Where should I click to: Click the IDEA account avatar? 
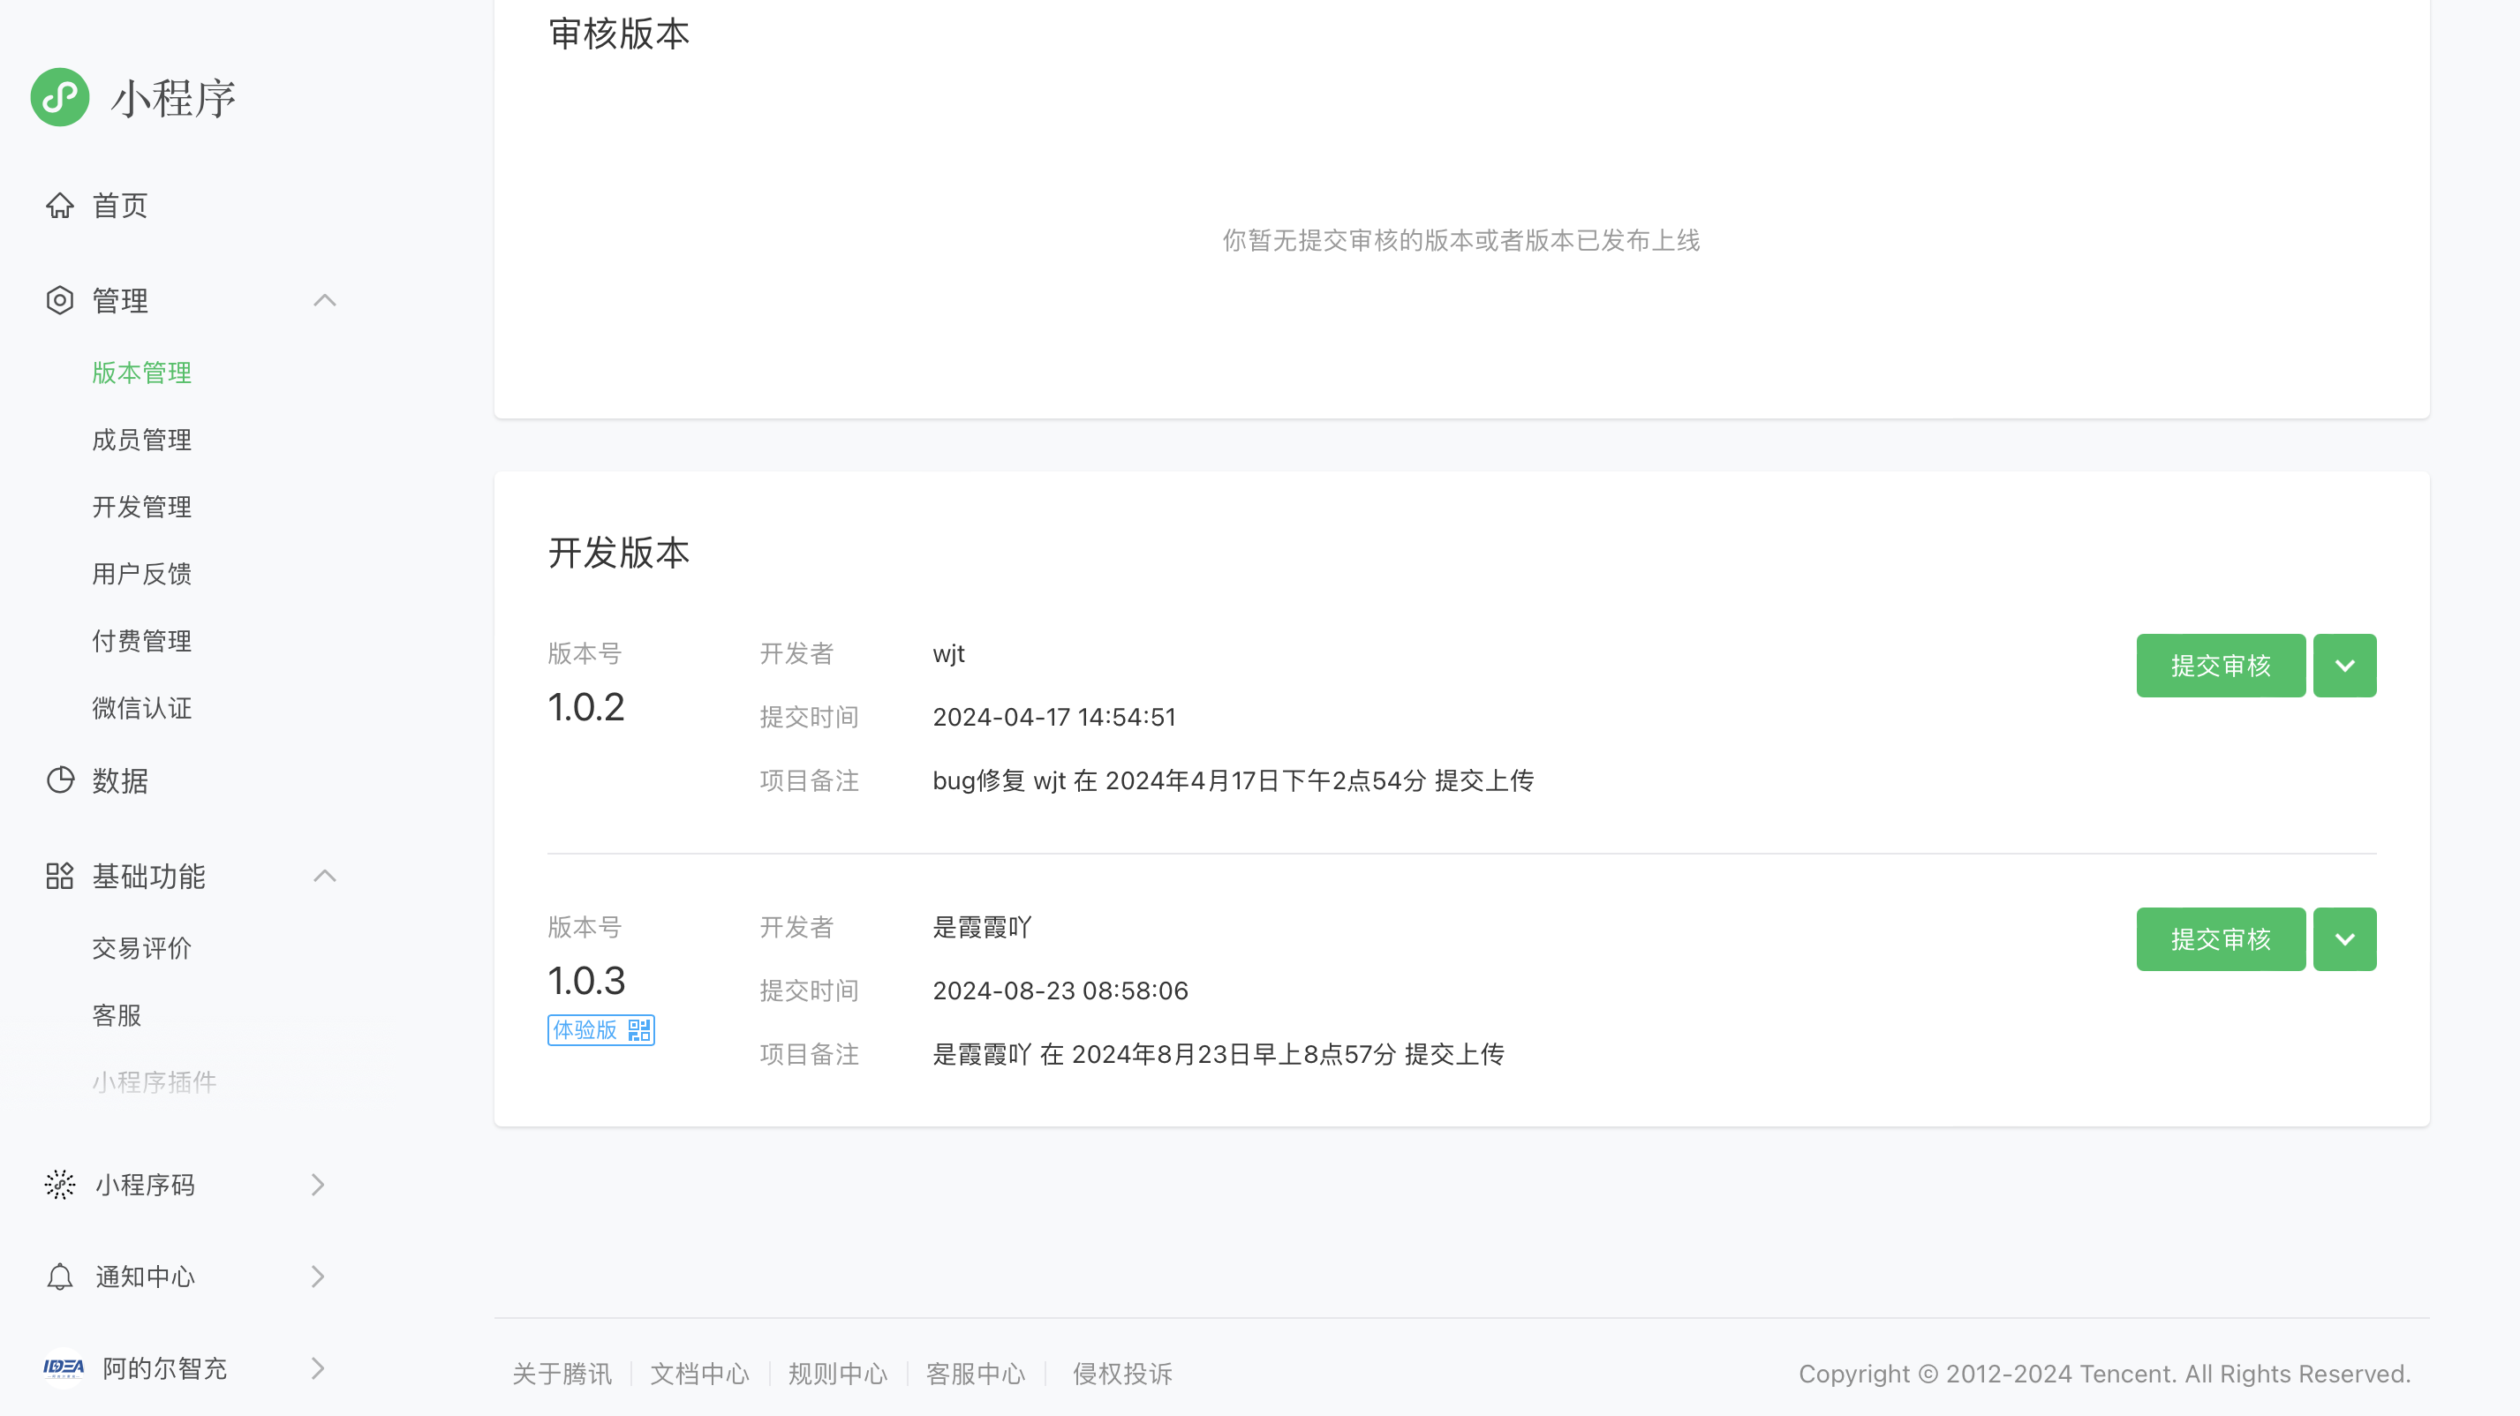64,1368
